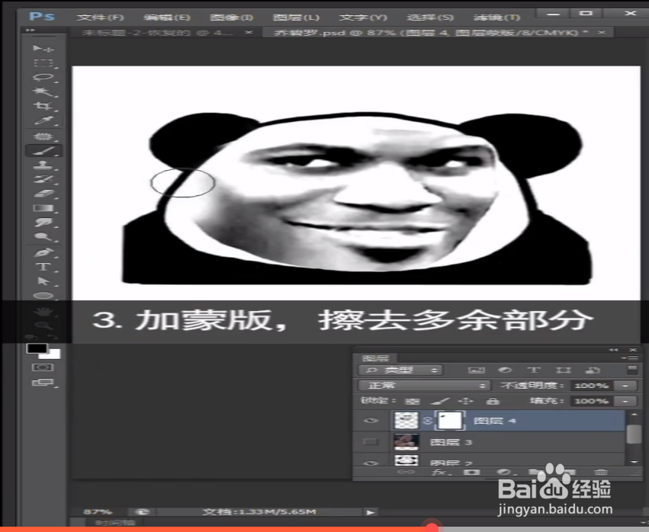Image resolution: width=649 pixels, height=532 pixels.
Task: Click the link layers icon
Action: click(x=405, y=472)
